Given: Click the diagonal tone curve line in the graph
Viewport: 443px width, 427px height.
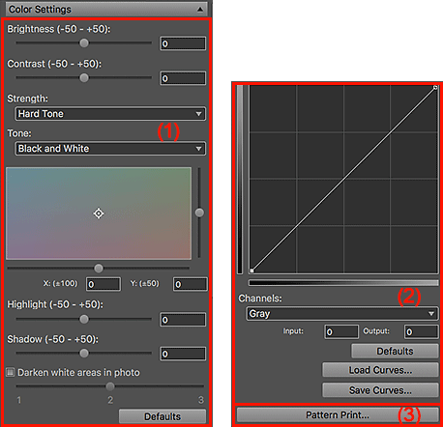Looking at the screenshot, I should pos(343,179).
